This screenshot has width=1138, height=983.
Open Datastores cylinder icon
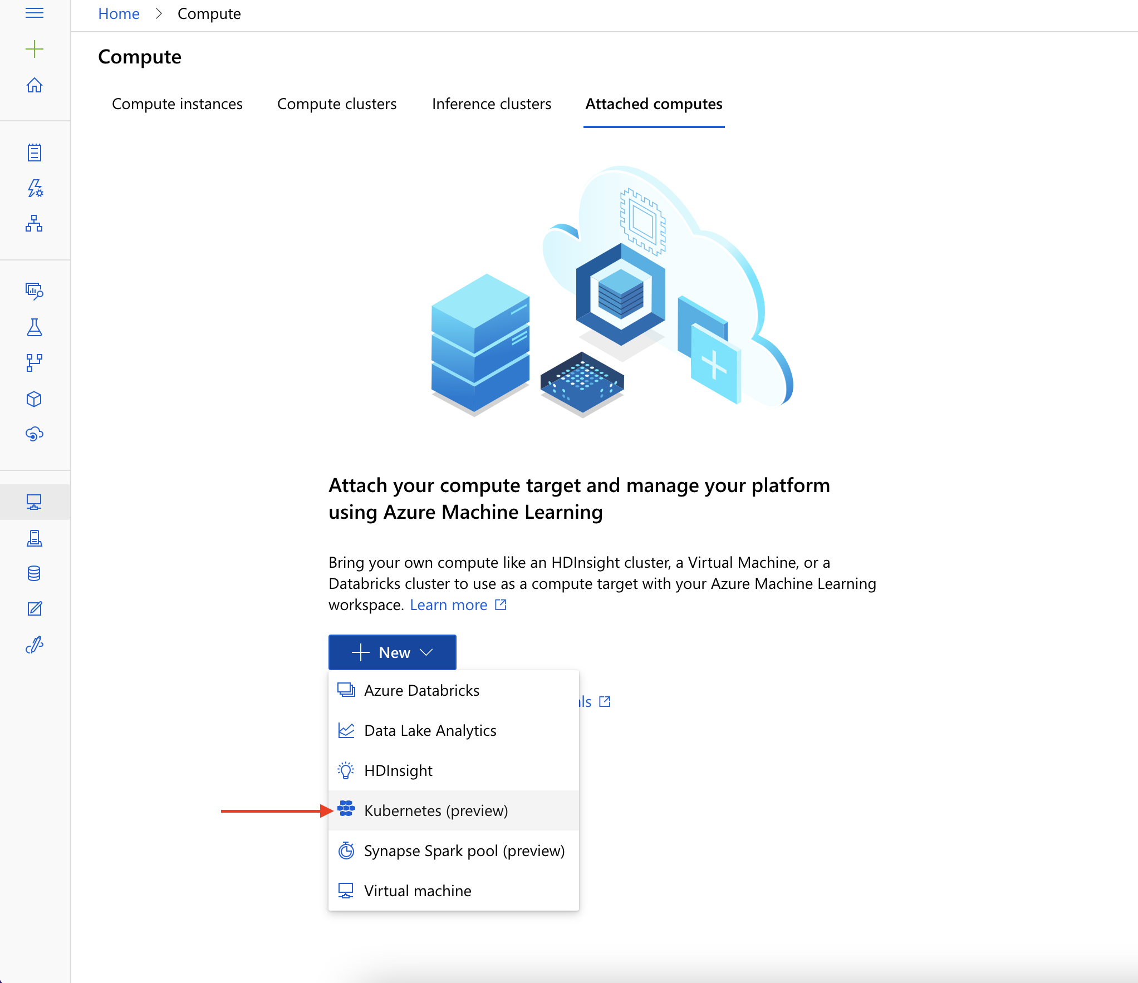[35, 573]
